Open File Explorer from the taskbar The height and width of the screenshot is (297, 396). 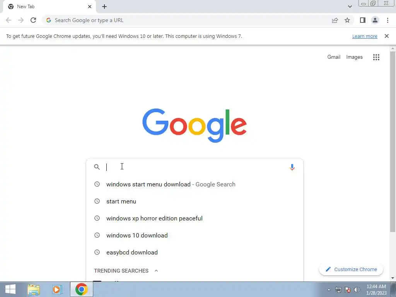34,289
